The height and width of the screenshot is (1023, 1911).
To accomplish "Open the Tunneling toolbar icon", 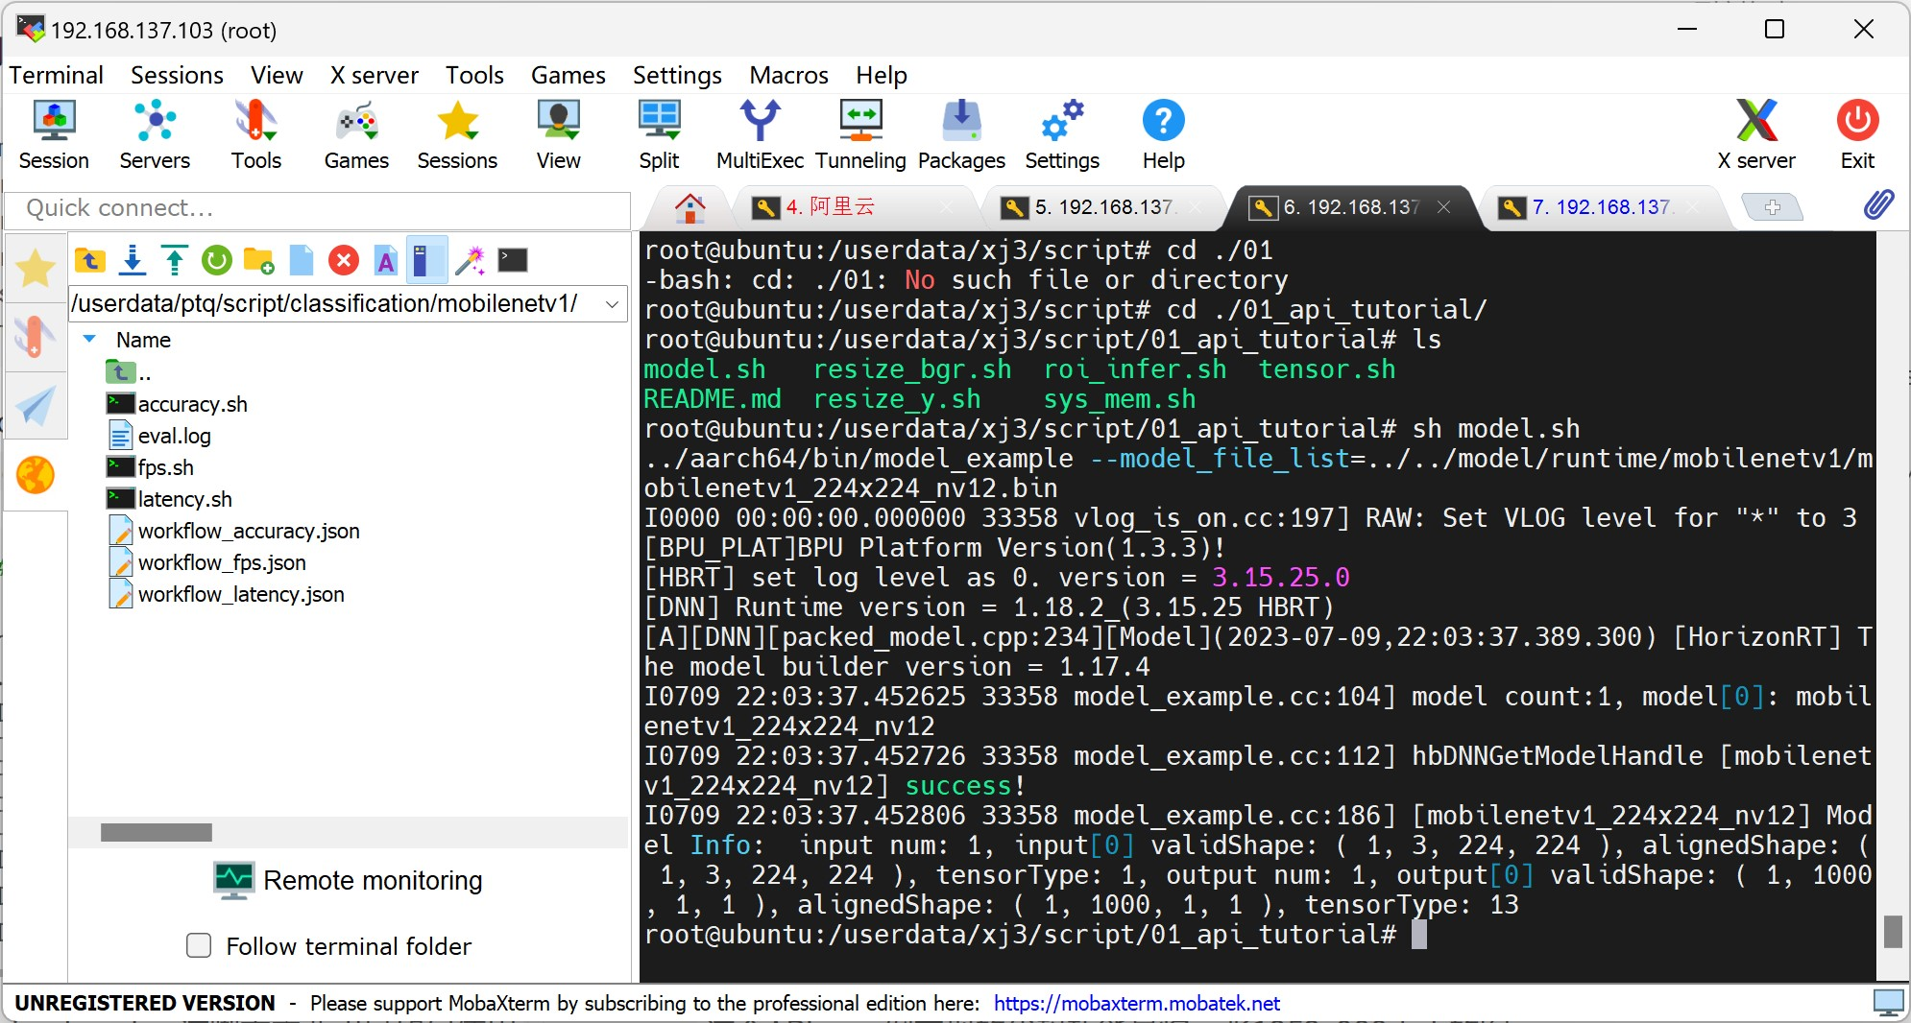I will pyautogui.click(x=860, y=135).
